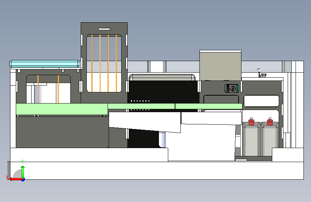The image size is (311, 202).
Task: Click the blue Z axis dot at triad origin
Action: [x=23, y=179]
